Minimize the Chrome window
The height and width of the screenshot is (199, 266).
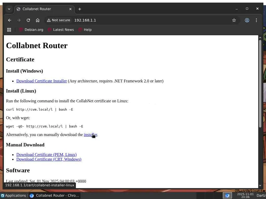tap(237, 9)
